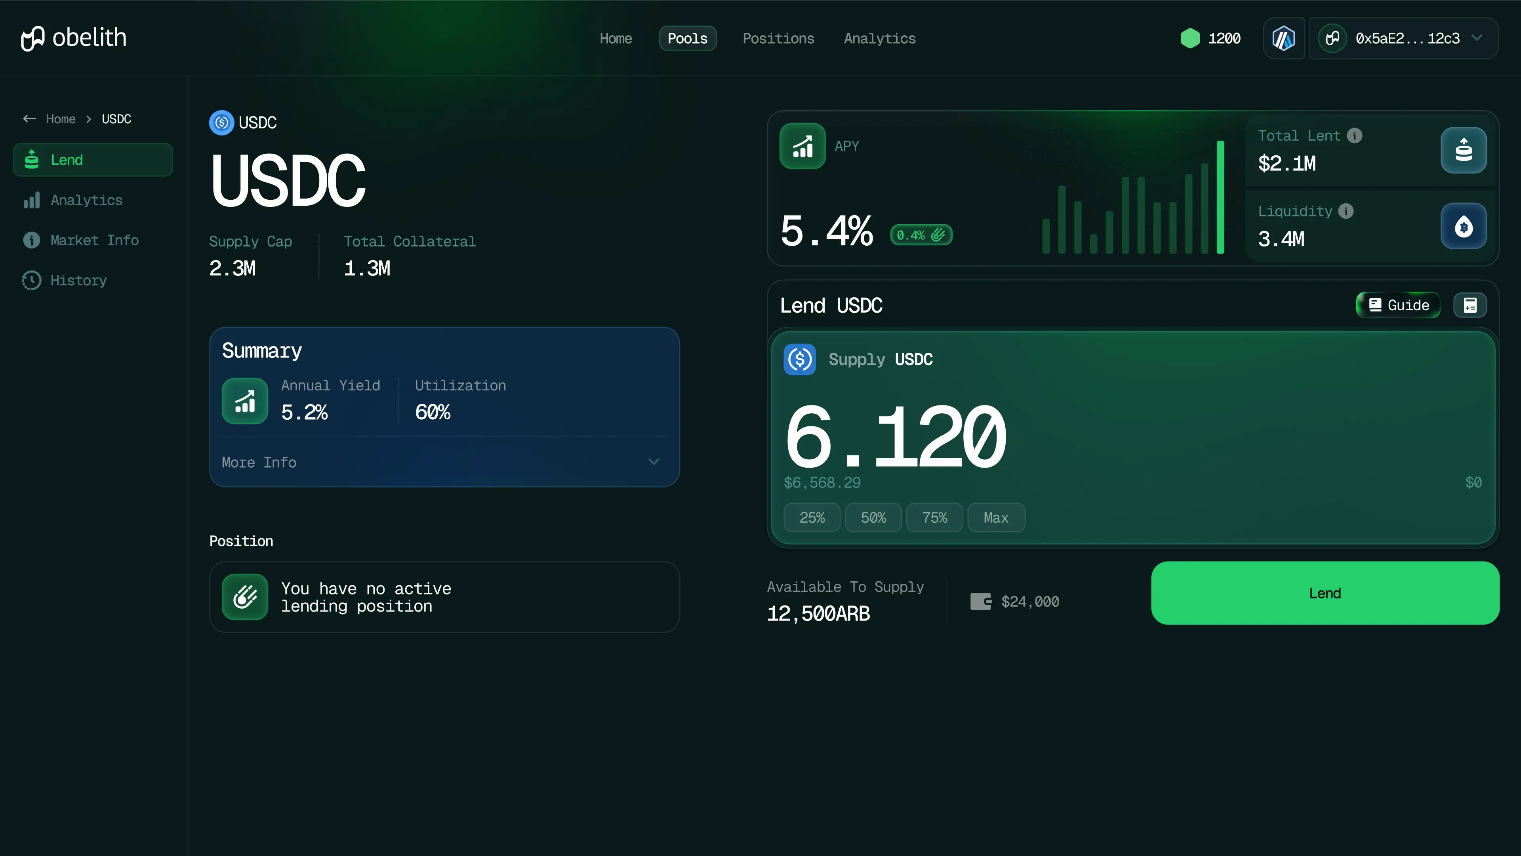Open Analytics in top navigation
This screenshot has height=856, width=1521.
point(880,38)
